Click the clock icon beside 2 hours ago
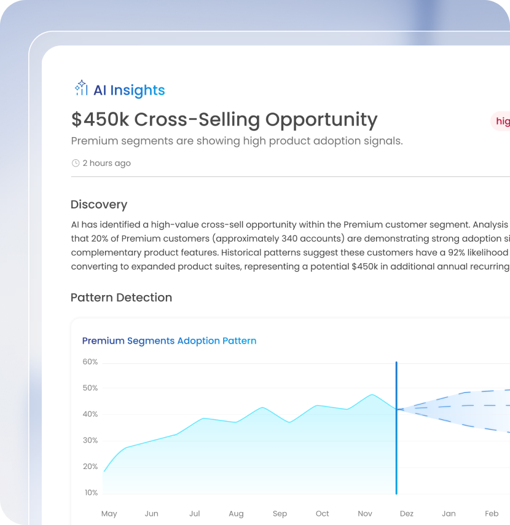The width and height of the screenshot is (510, 525). (76, 163)
